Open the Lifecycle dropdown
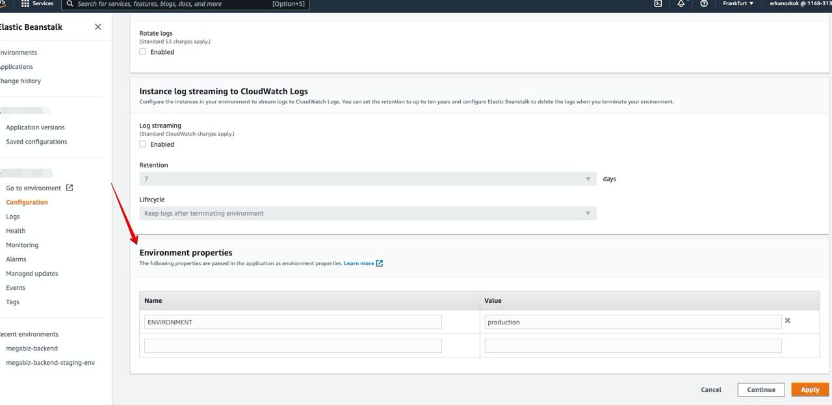This screenshot has height=405, width=832. click(x=368, y=213)
